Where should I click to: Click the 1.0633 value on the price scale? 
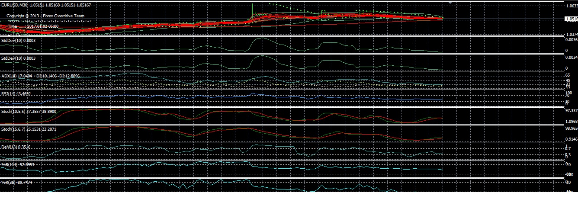(x=572, y=6)
